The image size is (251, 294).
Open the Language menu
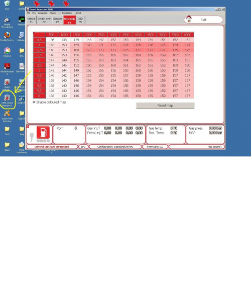[x=43, y=13]
